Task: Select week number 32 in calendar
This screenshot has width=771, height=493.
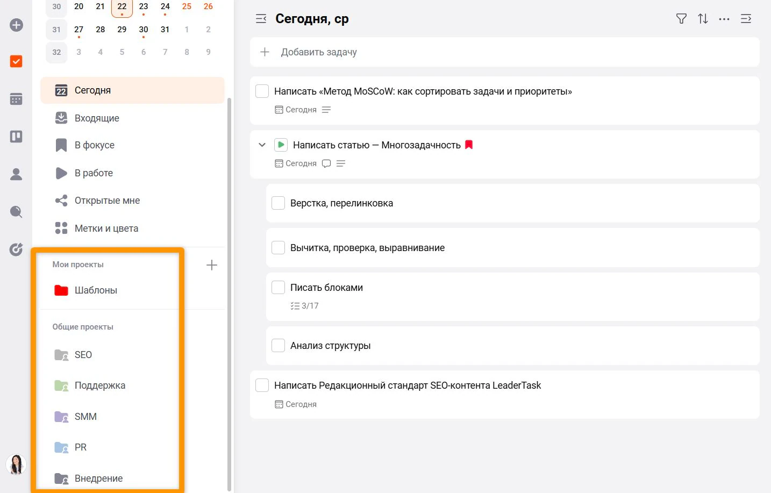Action: coord(56,52)
